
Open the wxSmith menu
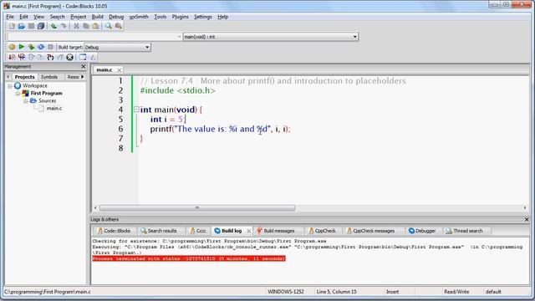click(139, 17)
